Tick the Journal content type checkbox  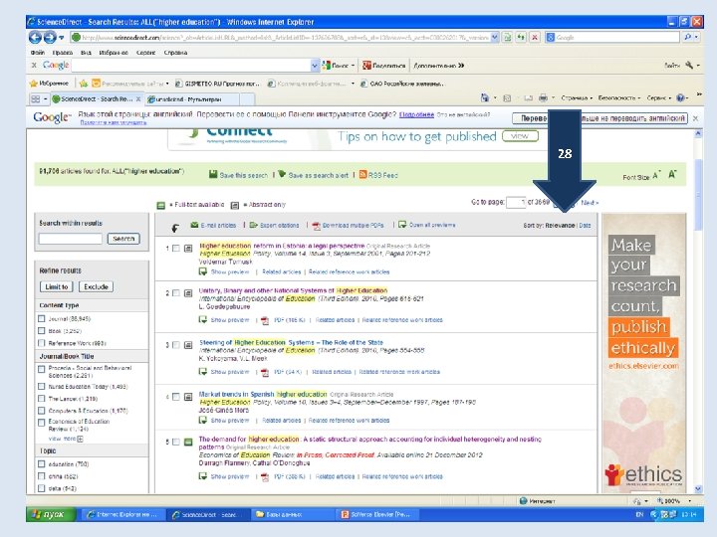click(42, 319)
